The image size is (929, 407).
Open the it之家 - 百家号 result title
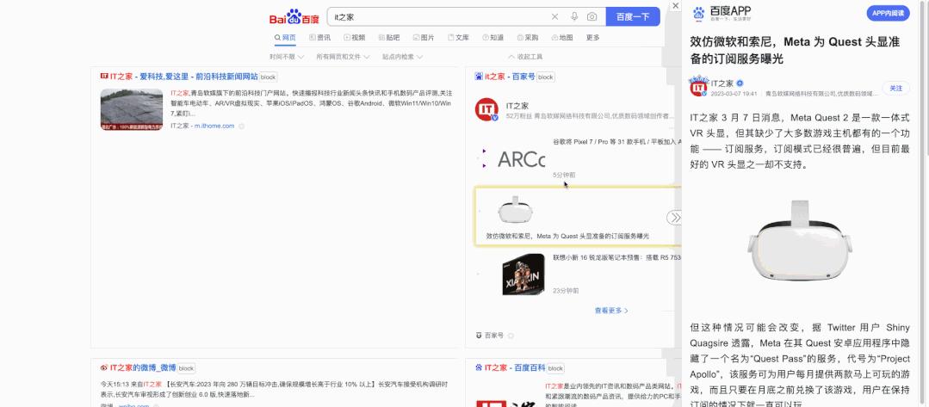pos(510,77)
